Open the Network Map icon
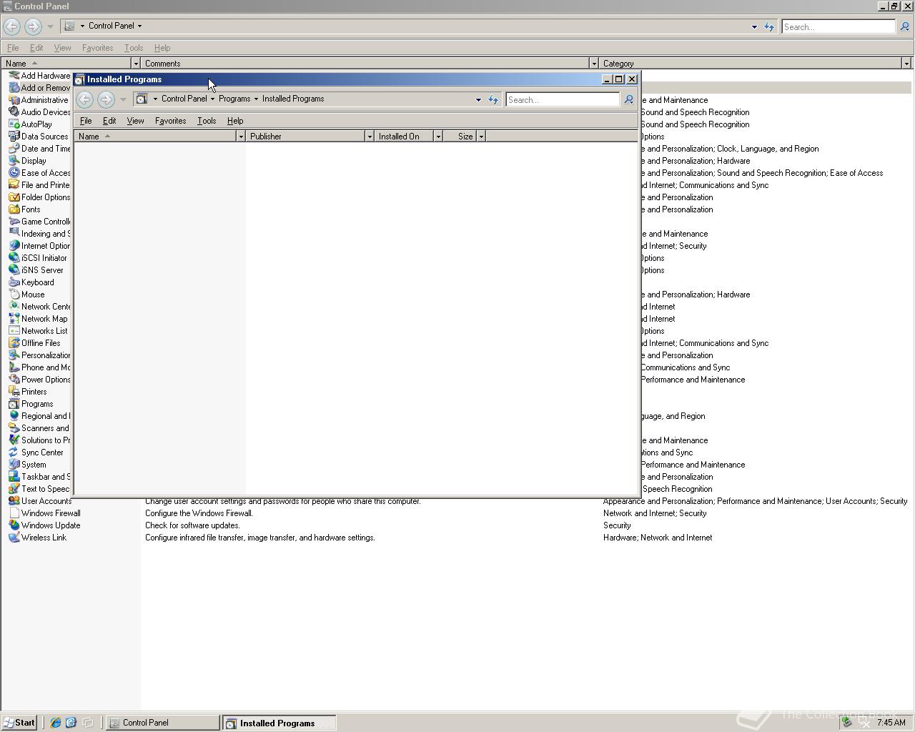 click(x=14, y=319)
